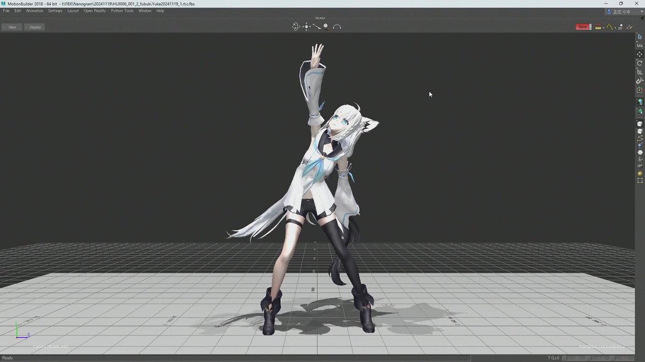This screenshot has height=362, width=645.
Task: Select the rotate tool in the right sidebar
Action: [639, 63]
